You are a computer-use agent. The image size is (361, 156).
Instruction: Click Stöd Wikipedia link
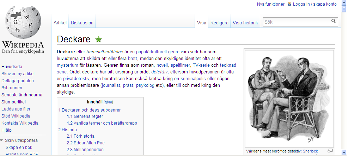coord(16,116)
